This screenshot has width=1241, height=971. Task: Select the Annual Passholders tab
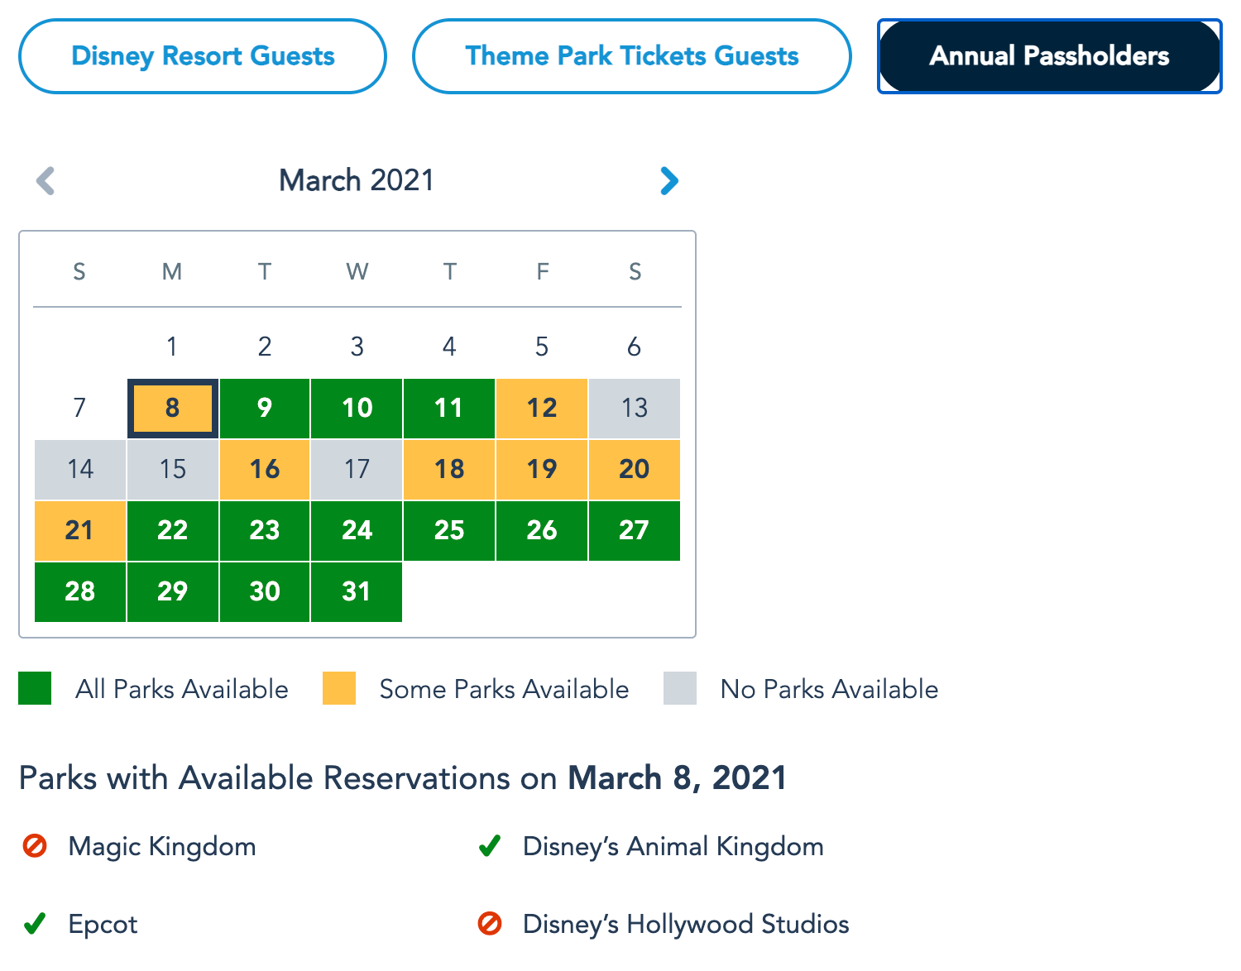point(1049,56)
